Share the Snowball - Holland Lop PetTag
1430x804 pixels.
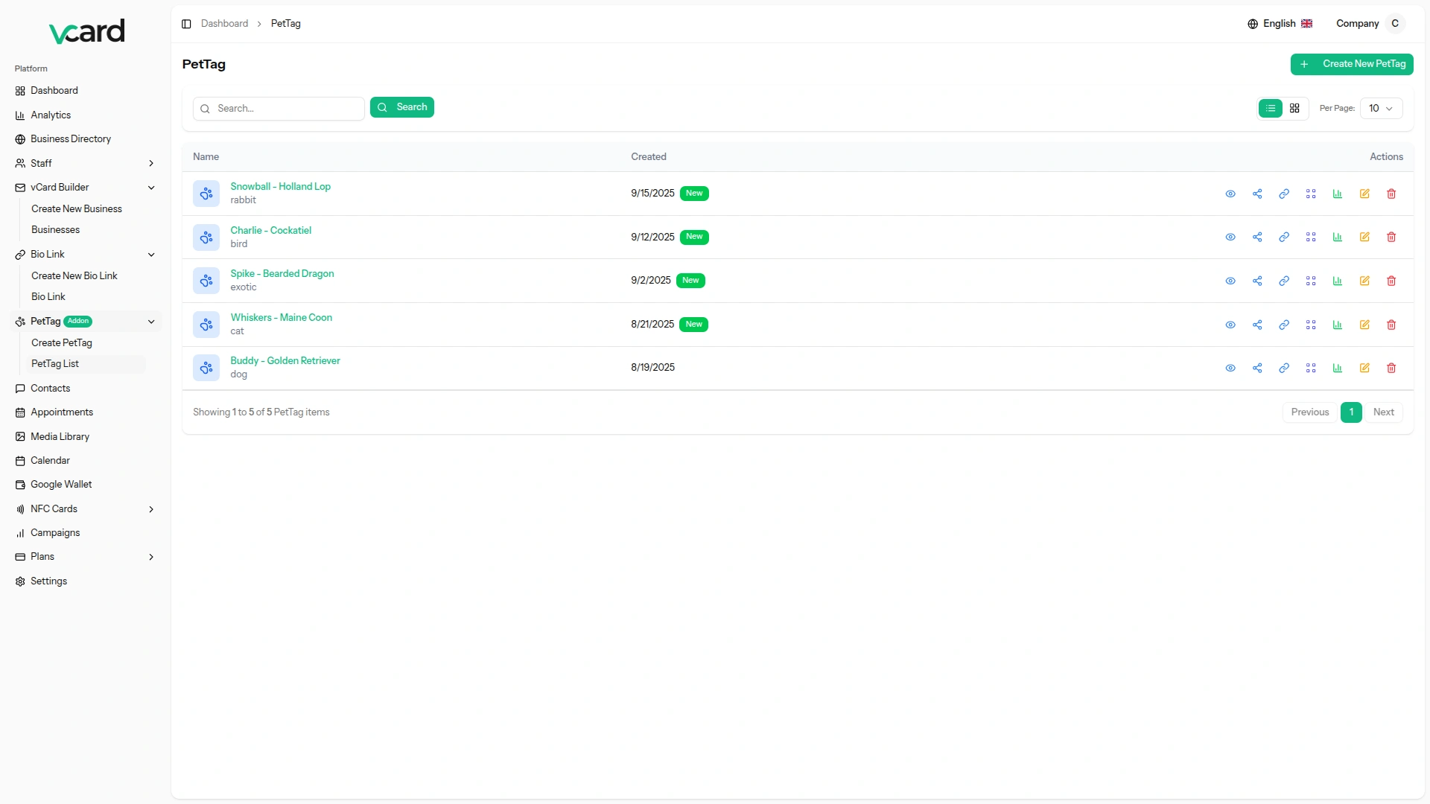click(1257, 194)
